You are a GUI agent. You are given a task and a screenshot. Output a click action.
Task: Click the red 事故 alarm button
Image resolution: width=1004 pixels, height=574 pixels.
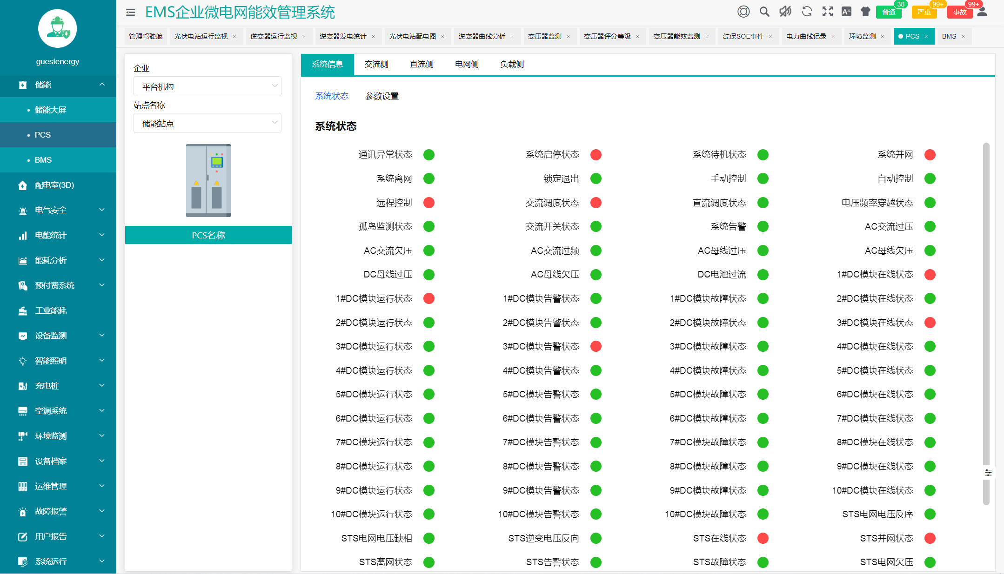pyautogui.click(x=959, y=12)
